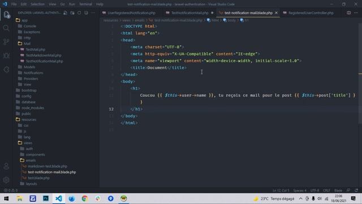The height and width of the screenshot is (204, 362).
Task: Open the Manage gear icon
Action: pos(6,180)
